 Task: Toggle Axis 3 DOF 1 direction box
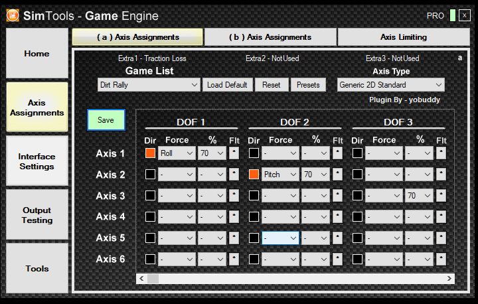pos(150,195)
